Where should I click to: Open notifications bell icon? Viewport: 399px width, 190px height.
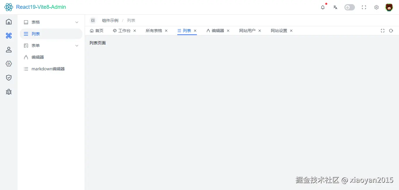pos(323,7)
